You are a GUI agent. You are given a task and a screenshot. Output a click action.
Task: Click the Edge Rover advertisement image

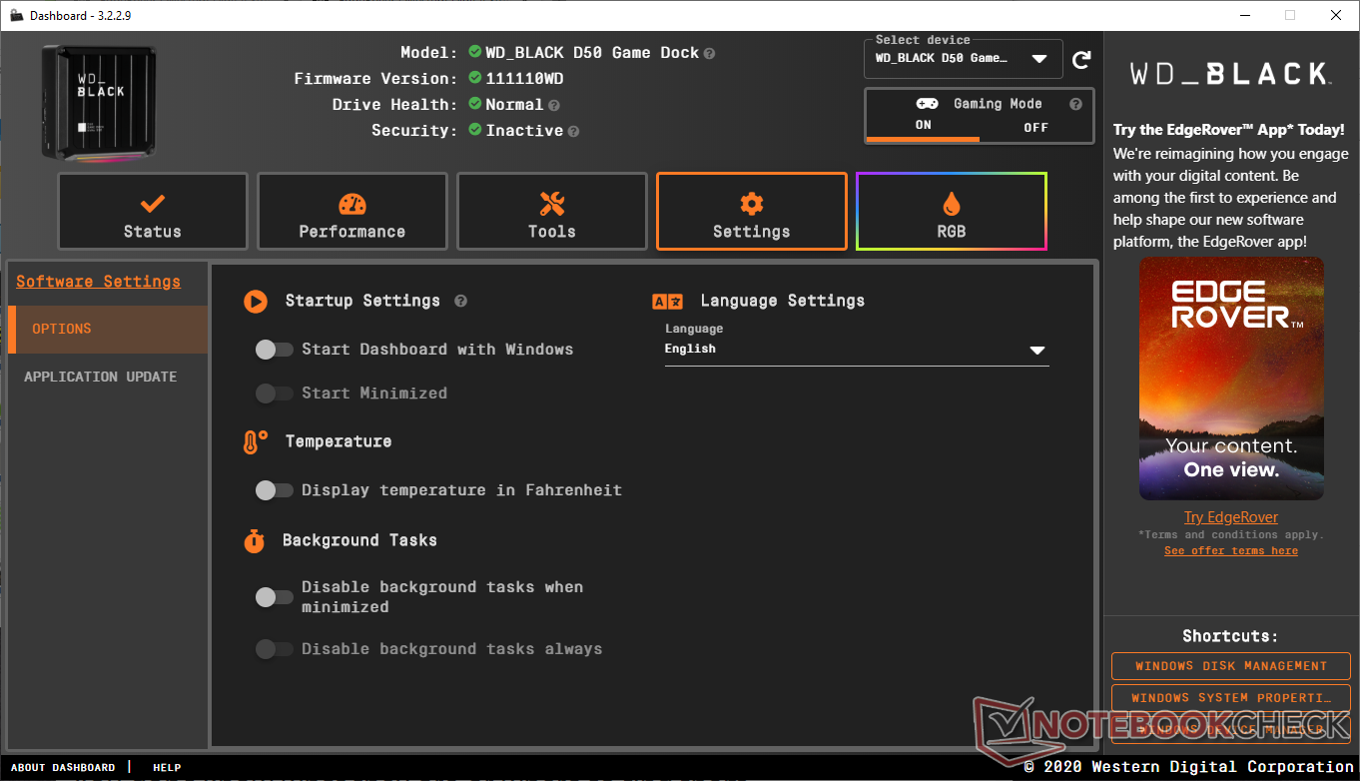pyautogui.click(x=1231, y=379)
